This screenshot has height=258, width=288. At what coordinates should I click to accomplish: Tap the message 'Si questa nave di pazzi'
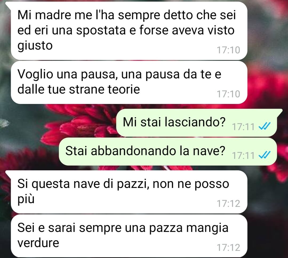pyautogui.click(x=129, y=192)
